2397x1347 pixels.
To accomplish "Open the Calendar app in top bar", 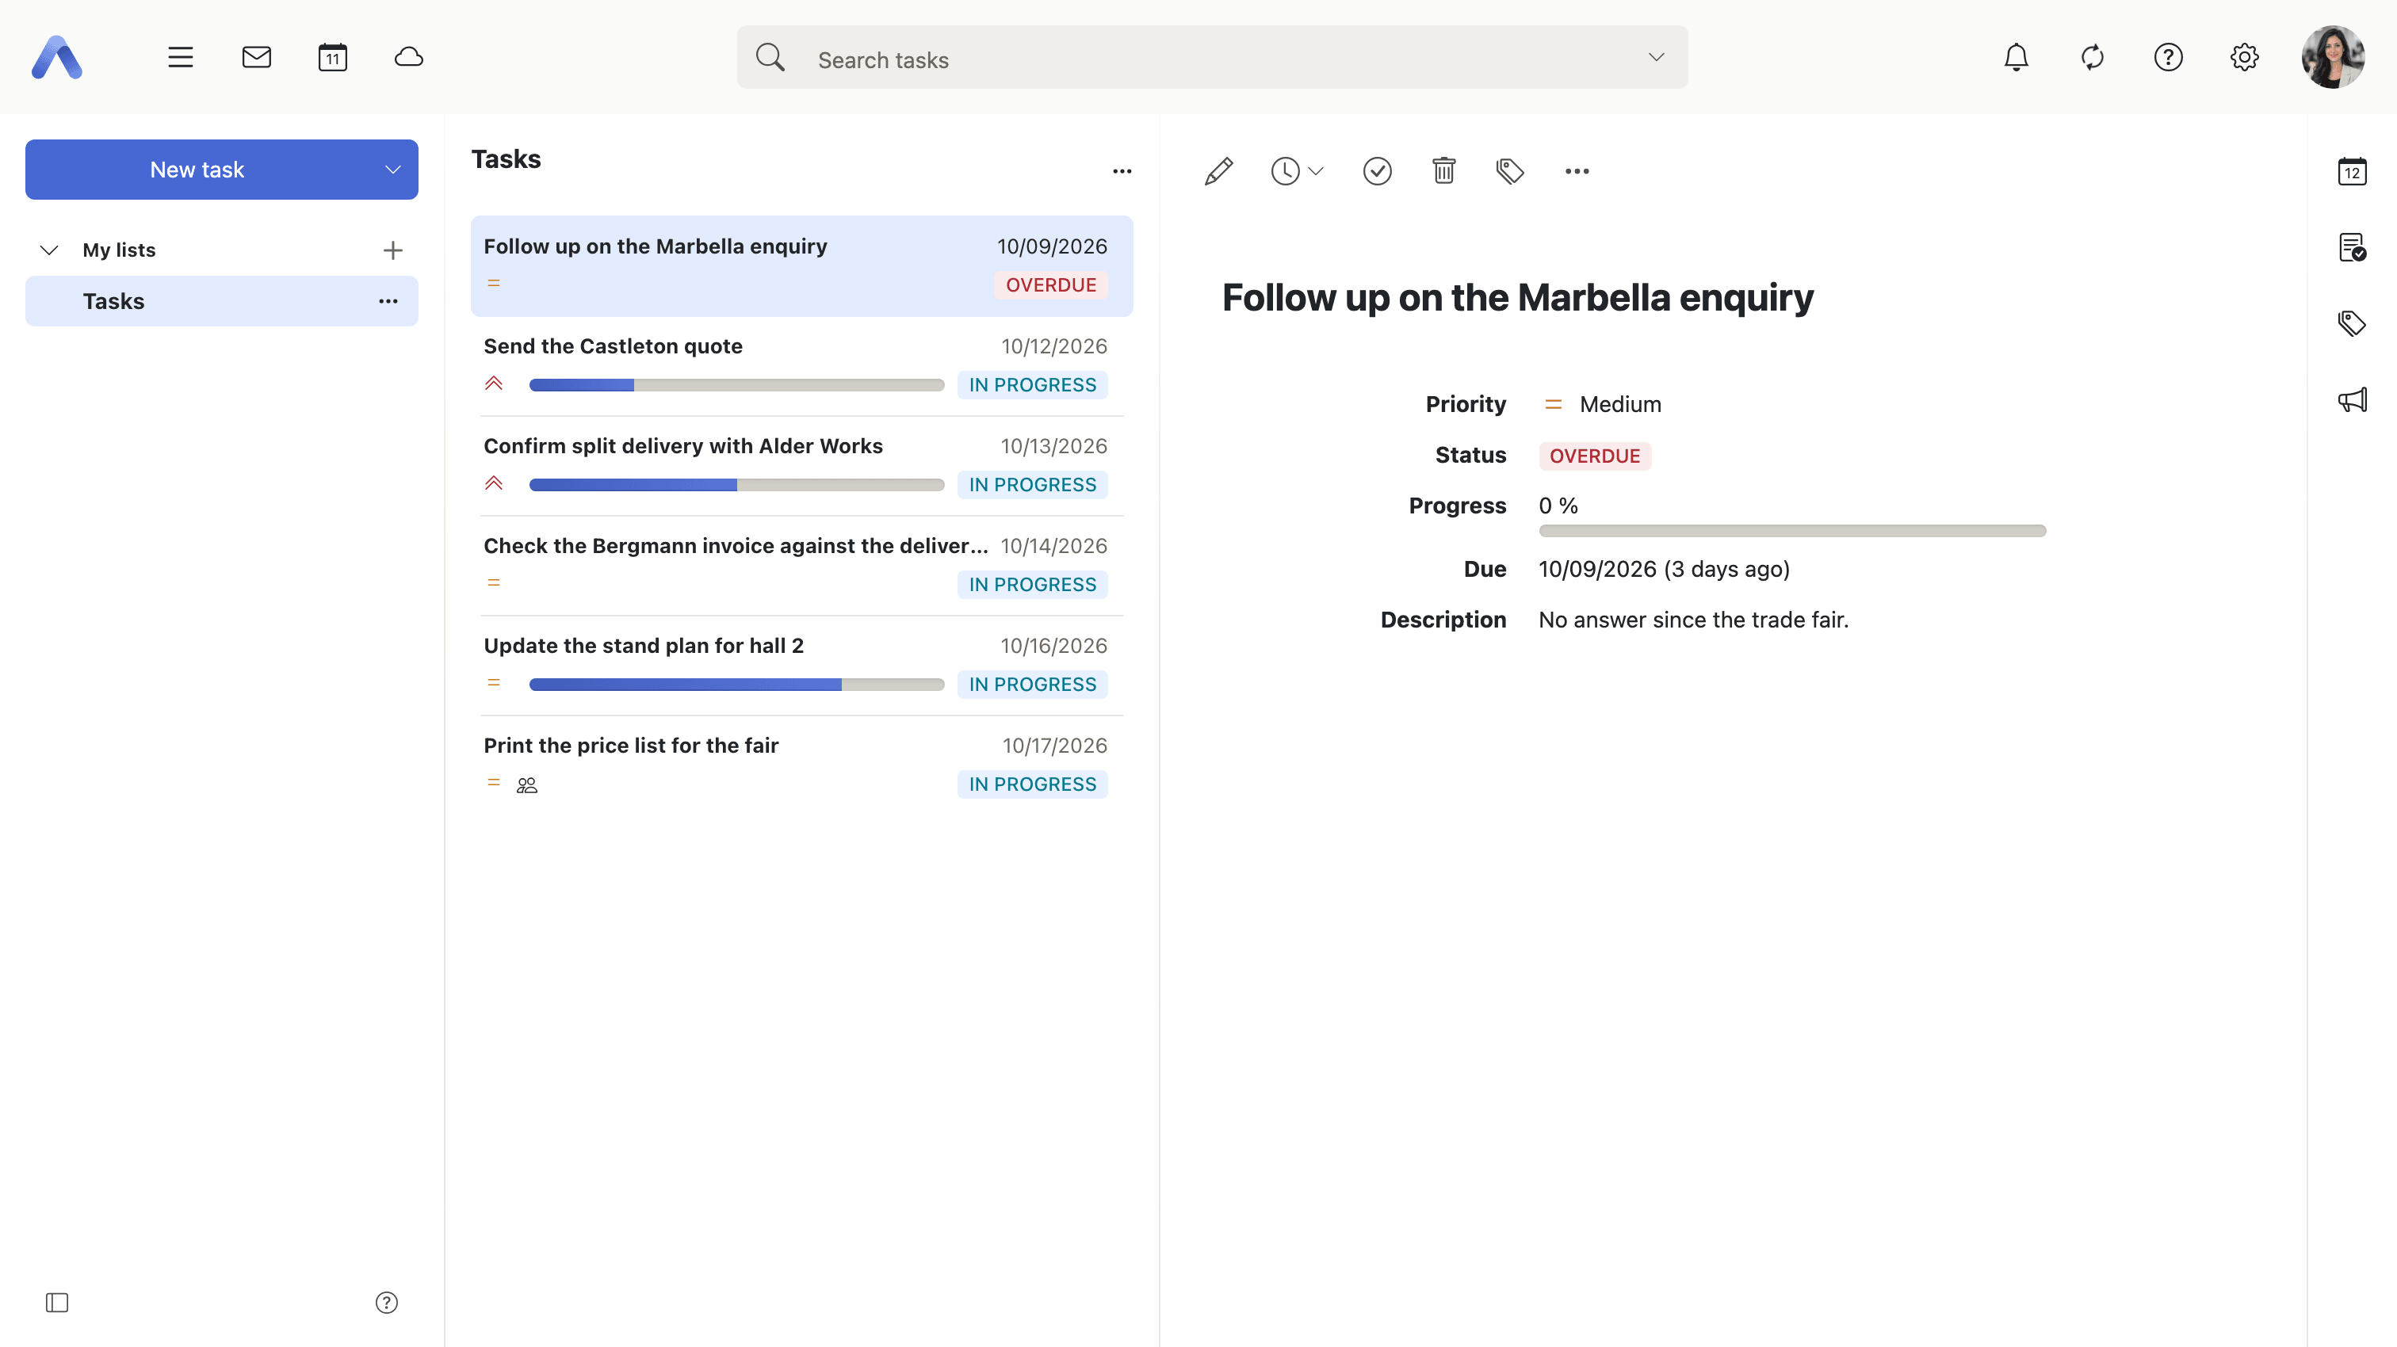I will tap(333, 58).
